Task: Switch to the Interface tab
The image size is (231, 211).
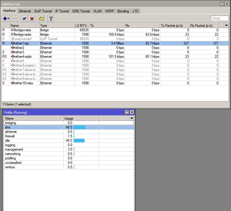Action: 9,11
